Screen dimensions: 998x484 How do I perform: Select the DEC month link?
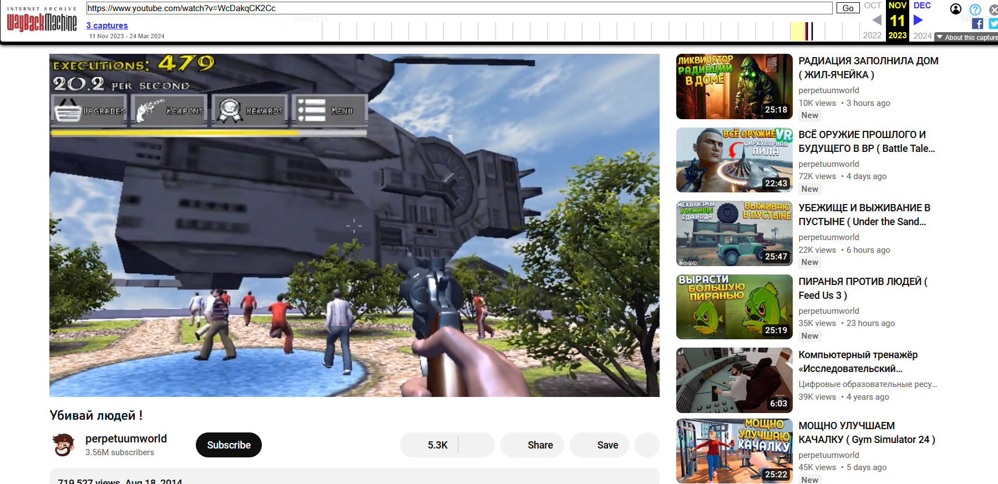tap(922, 6)
